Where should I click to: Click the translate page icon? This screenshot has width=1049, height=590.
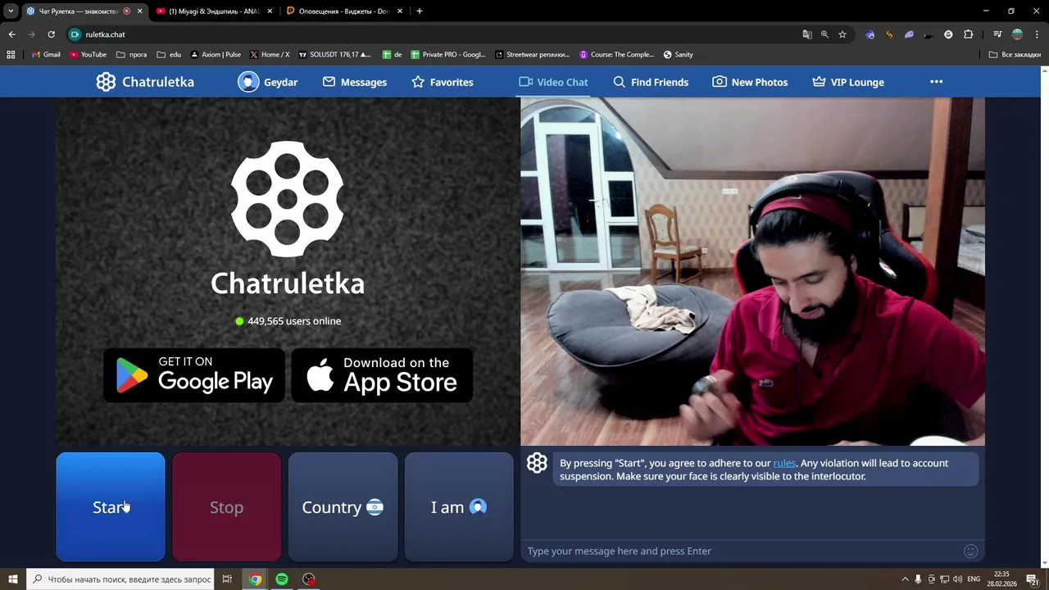(807, 34)
